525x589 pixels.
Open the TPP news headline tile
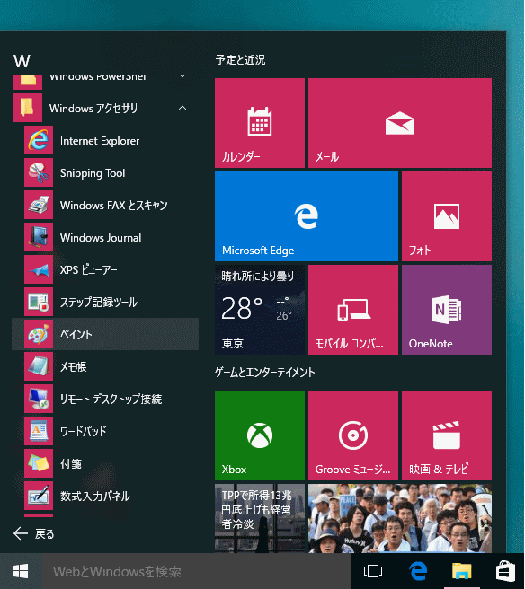tap(260, 518)
